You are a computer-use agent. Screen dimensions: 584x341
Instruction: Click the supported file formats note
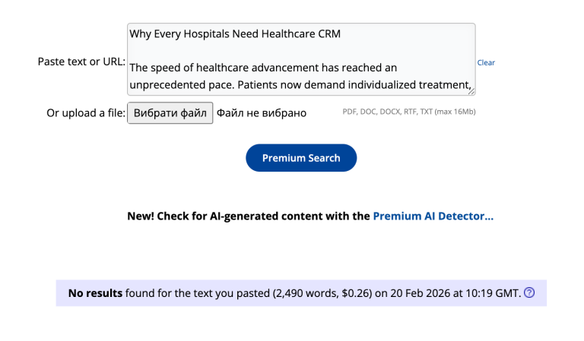[x=409, y=112]
